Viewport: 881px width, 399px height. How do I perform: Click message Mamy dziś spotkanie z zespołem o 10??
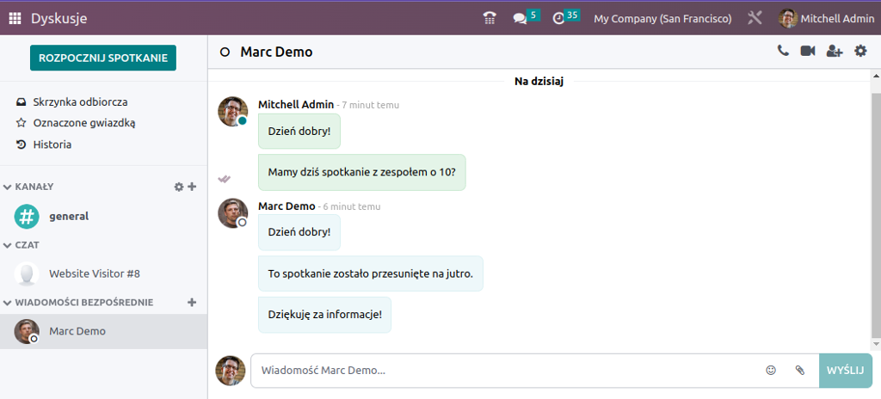pos(362,173)
